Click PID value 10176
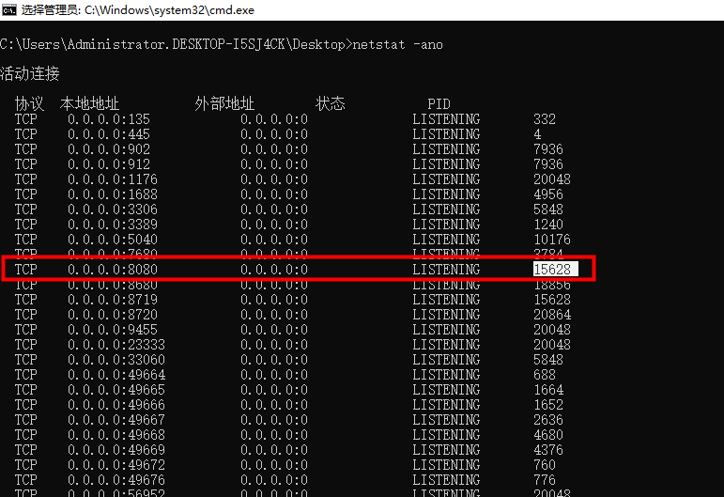This screenshot has width=724, height=497. 552,240
